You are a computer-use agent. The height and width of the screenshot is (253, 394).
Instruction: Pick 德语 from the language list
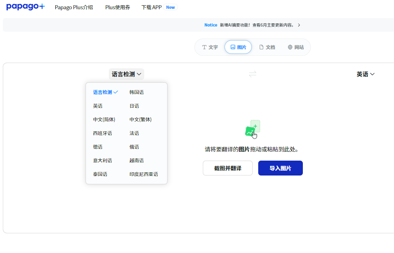pos(98,147)
